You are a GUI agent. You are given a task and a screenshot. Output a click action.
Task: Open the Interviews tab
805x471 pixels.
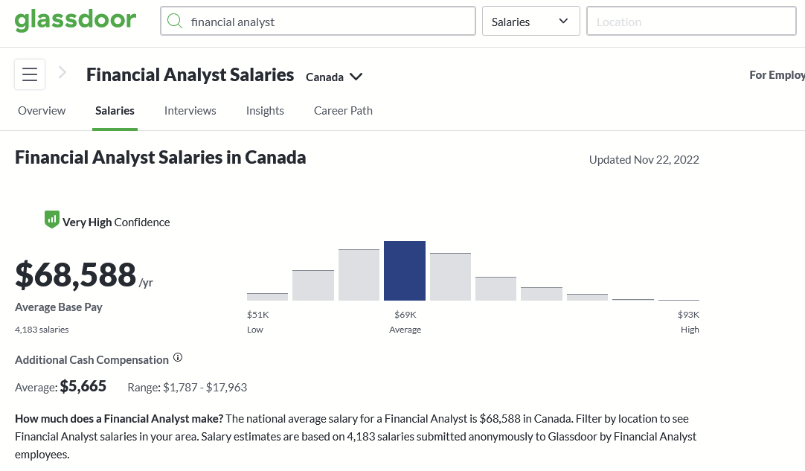pos(190,111)
